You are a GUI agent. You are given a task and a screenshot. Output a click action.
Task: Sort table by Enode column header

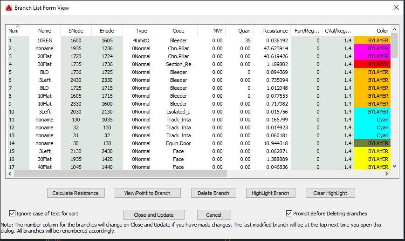pos(107,31)
